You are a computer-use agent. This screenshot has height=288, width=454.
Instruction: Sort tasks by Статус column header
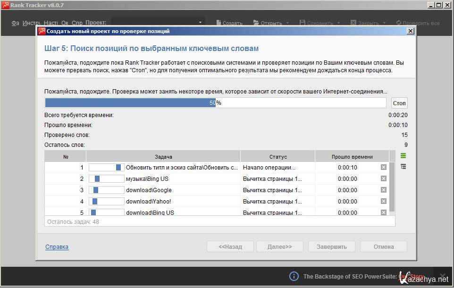[278, 157]
